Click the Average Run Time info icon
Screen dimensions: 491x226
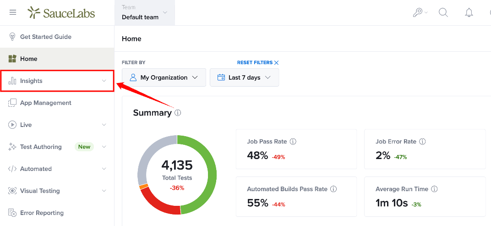click(434, 189)
